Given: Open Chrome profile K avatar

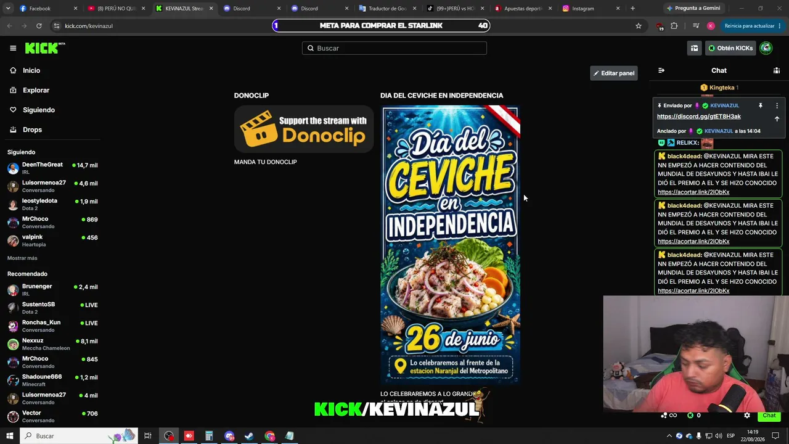Looking at the screenshot, I should (711, 26).
